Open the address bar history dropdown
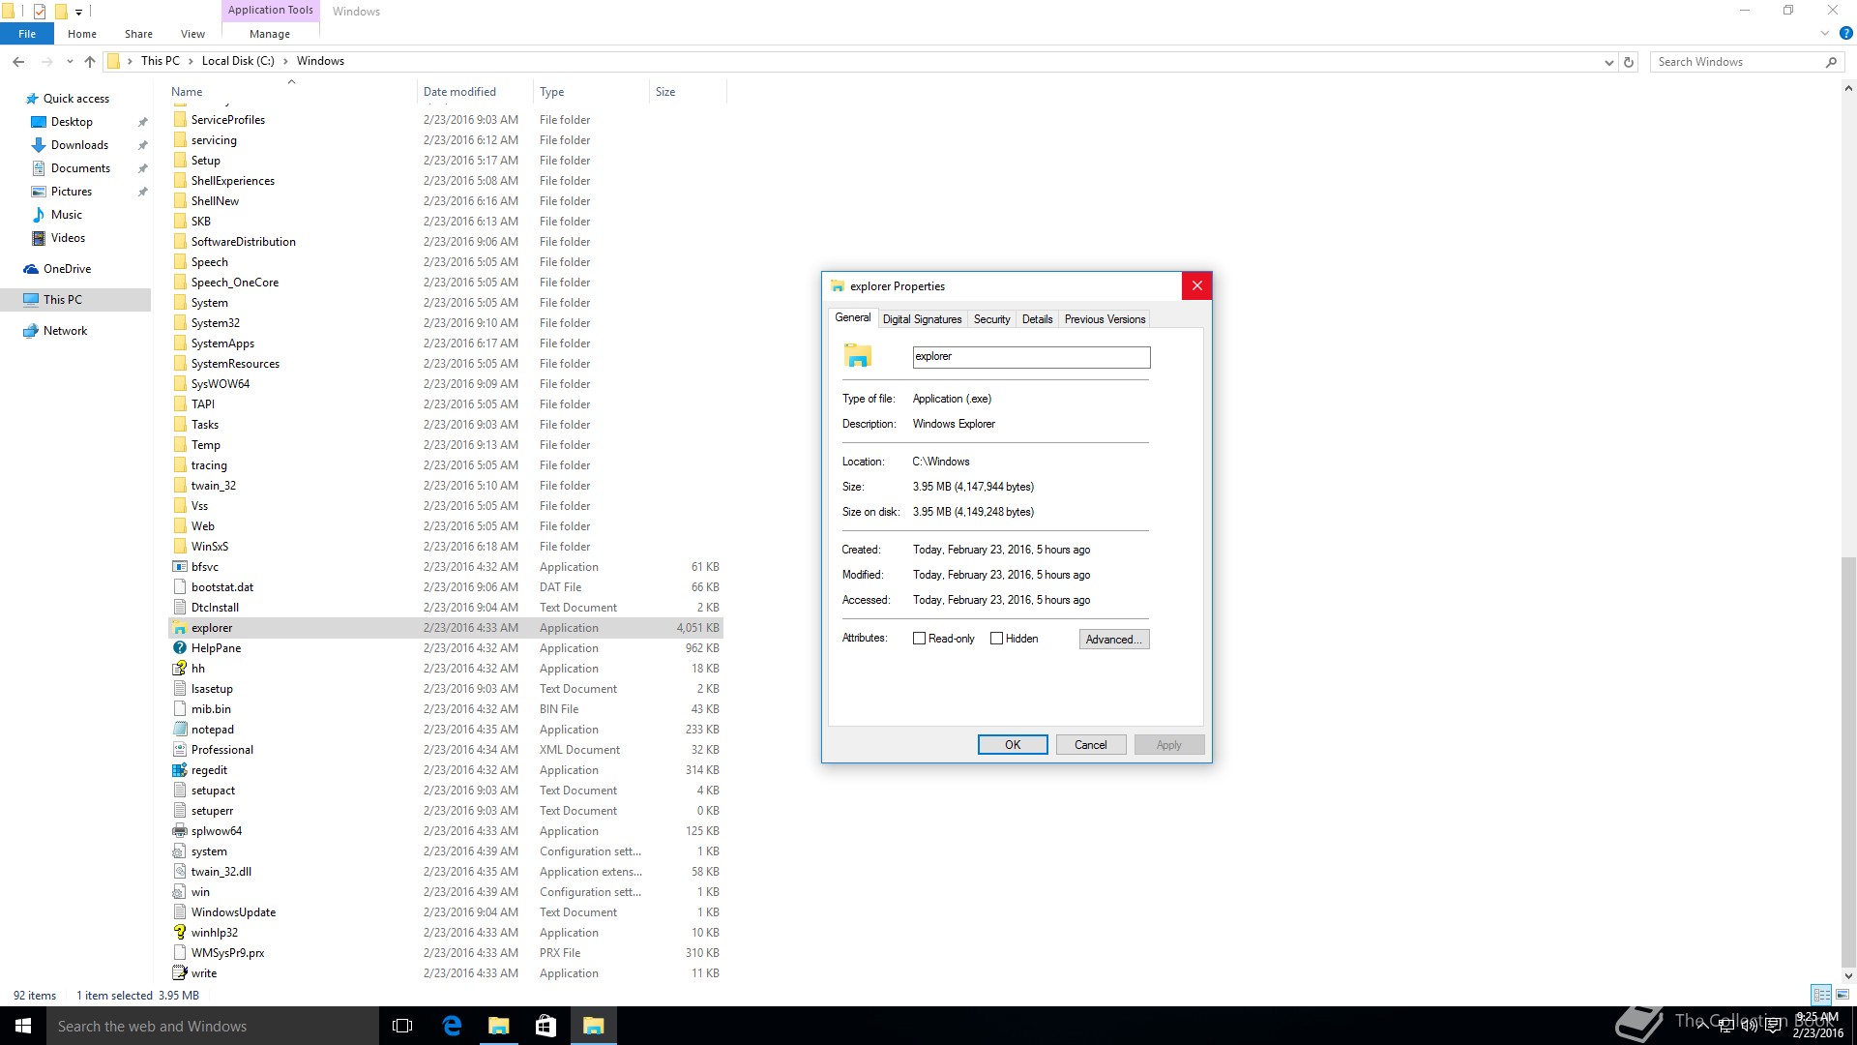1857x1045 pixels. coord(1608,62)
